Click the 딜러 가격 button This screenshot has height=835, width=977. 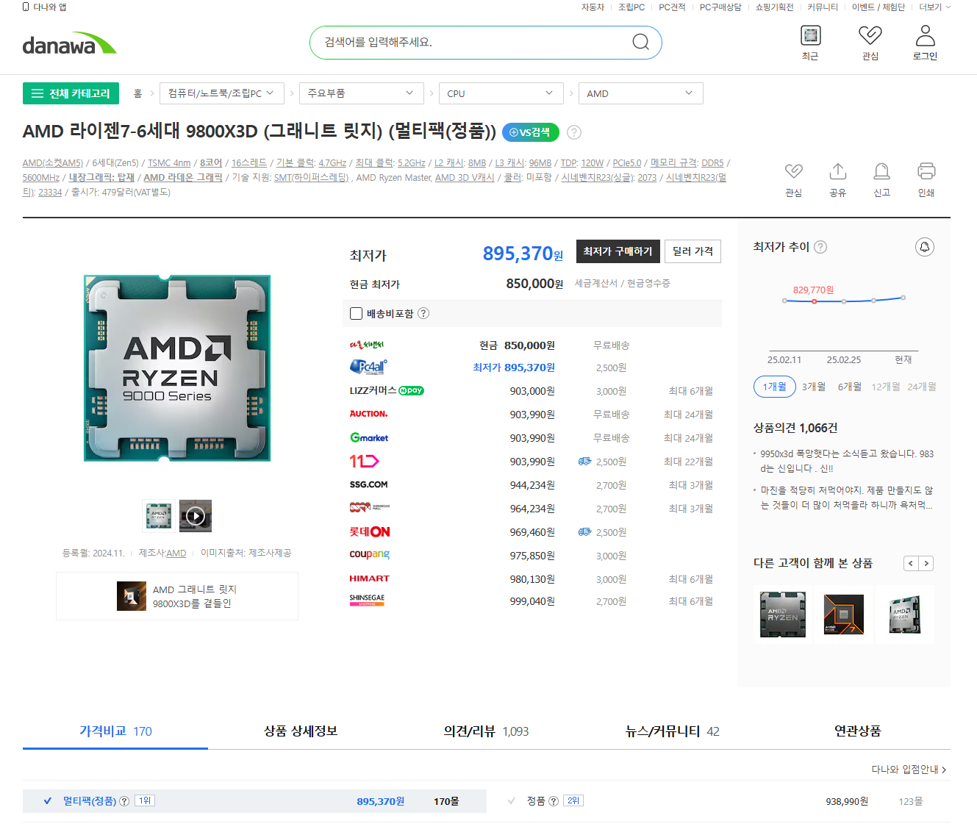(693, 251)
